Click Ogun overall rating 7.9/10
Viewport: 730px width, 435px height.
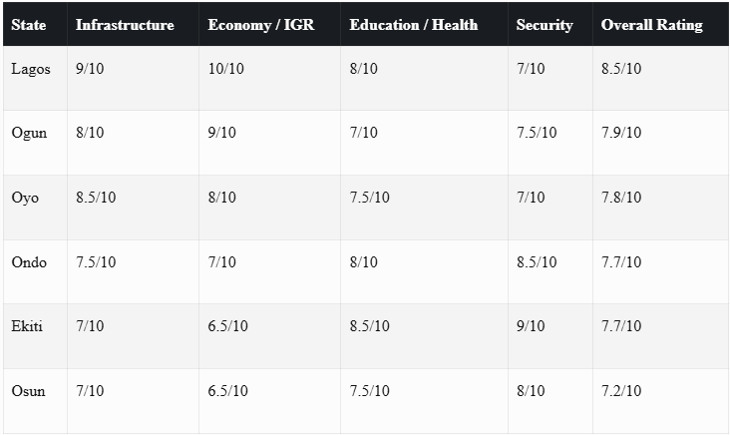pyautogui.click(x=621, y=133)
